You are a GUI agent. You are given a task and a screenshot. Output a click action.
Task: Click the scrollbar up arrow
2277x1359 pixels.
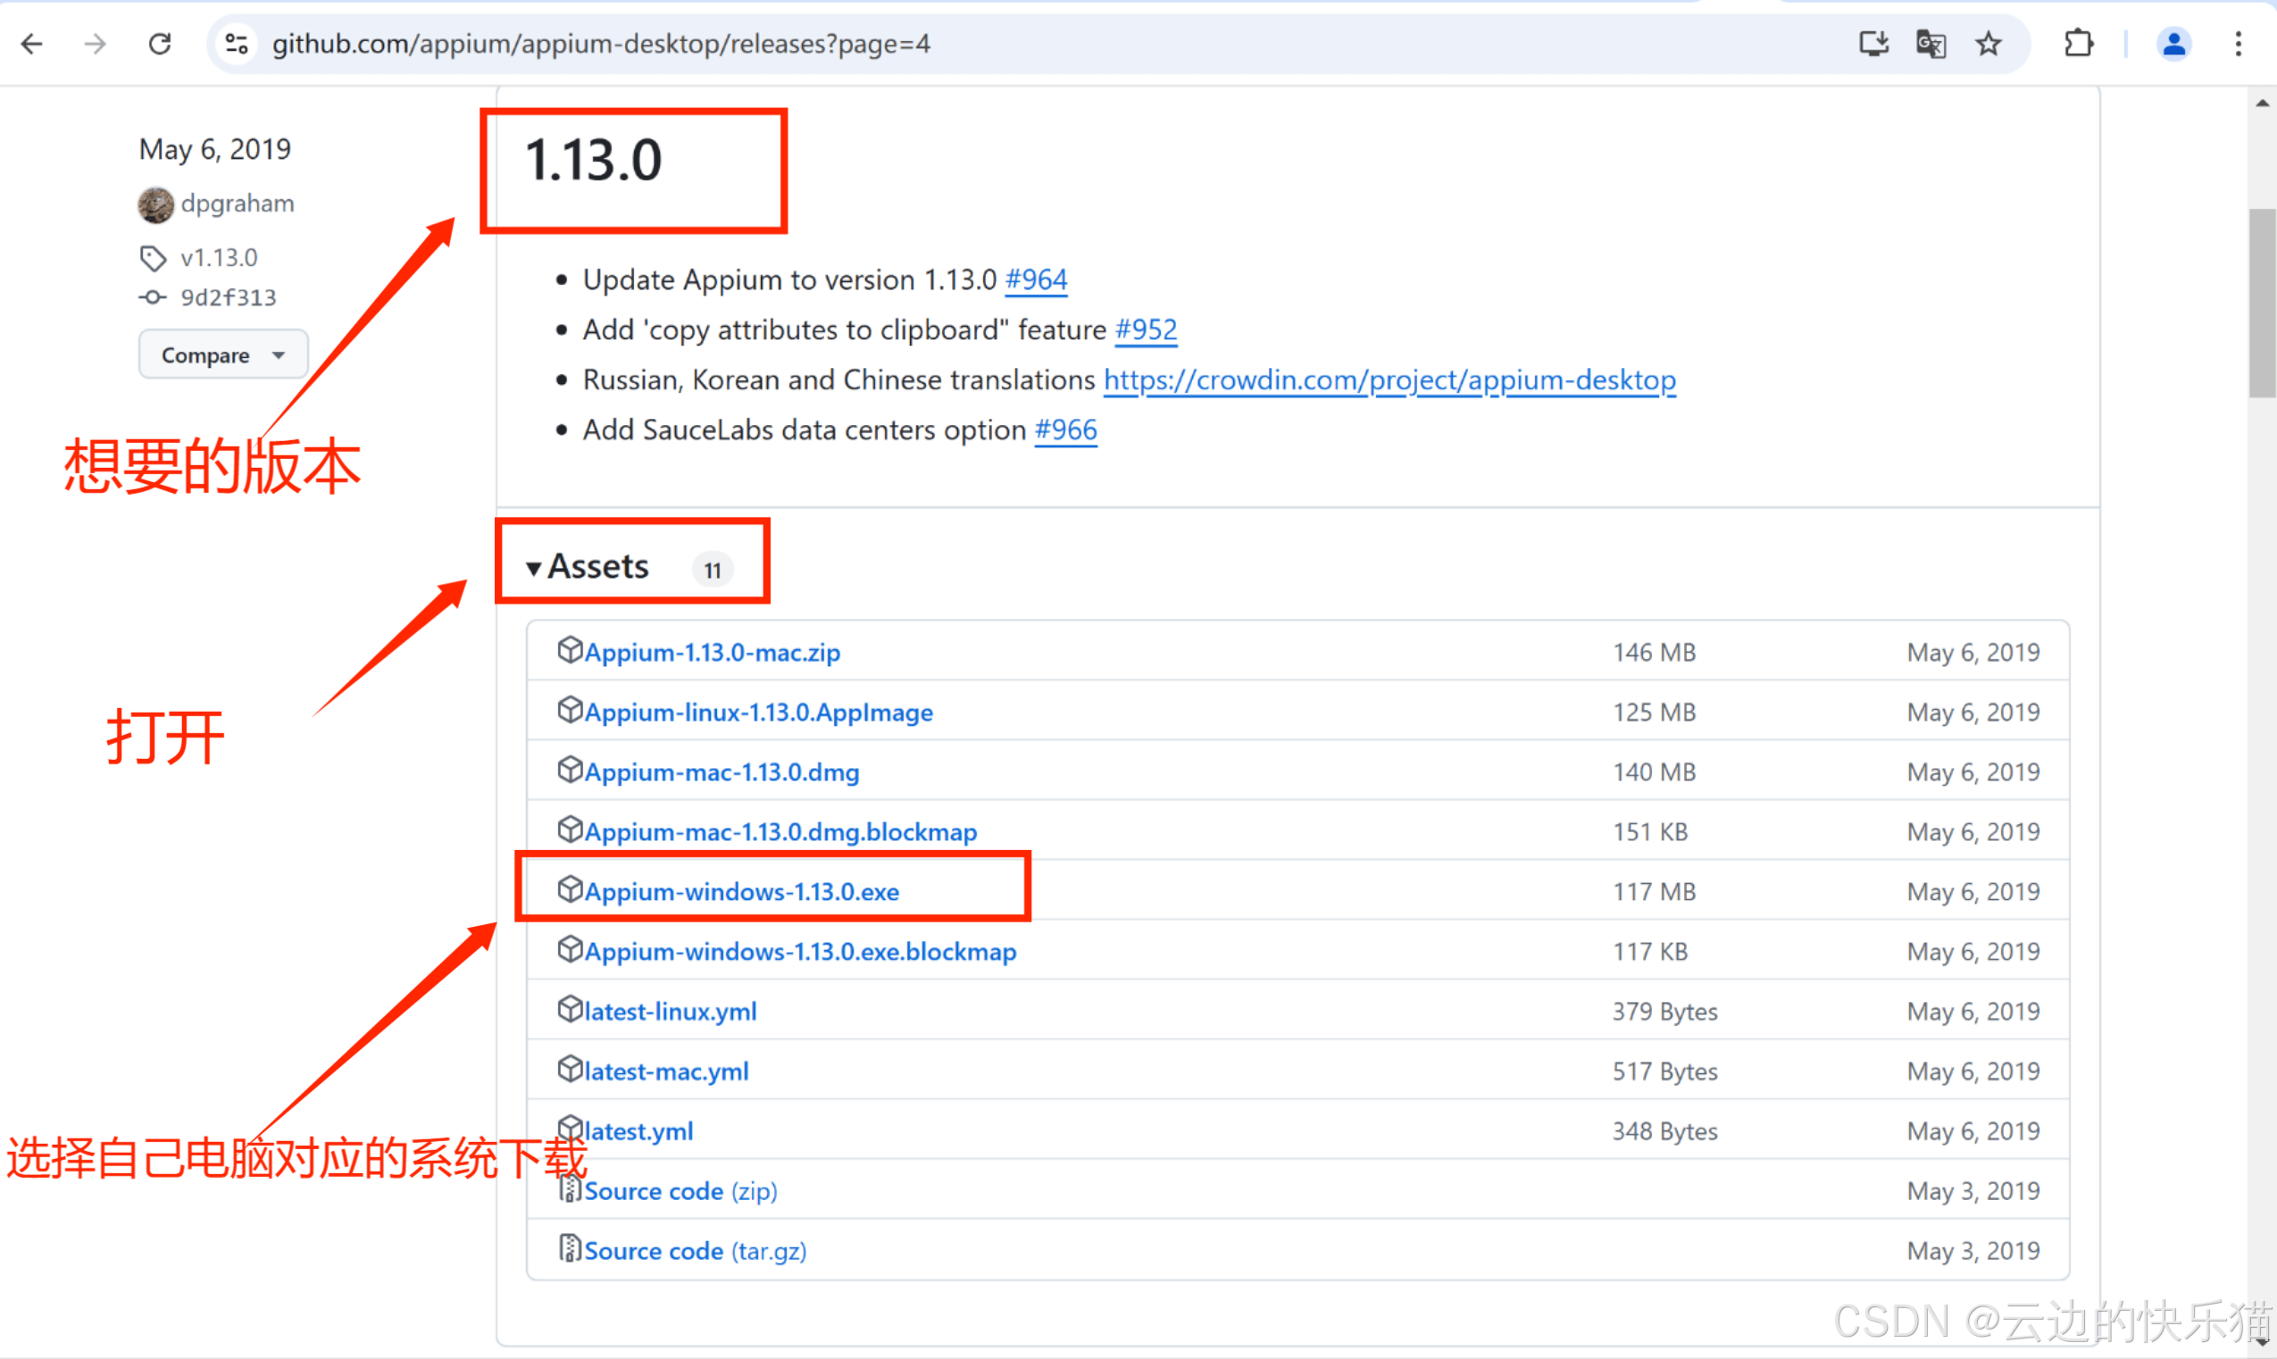pyautogui.click(x=2262, y=104)
